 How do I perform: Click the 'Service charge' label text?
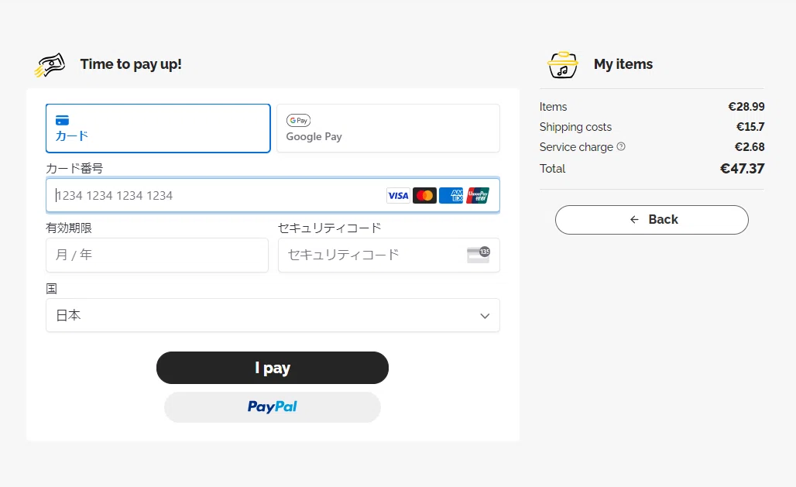pyautogui.click(x=577, y=147)
